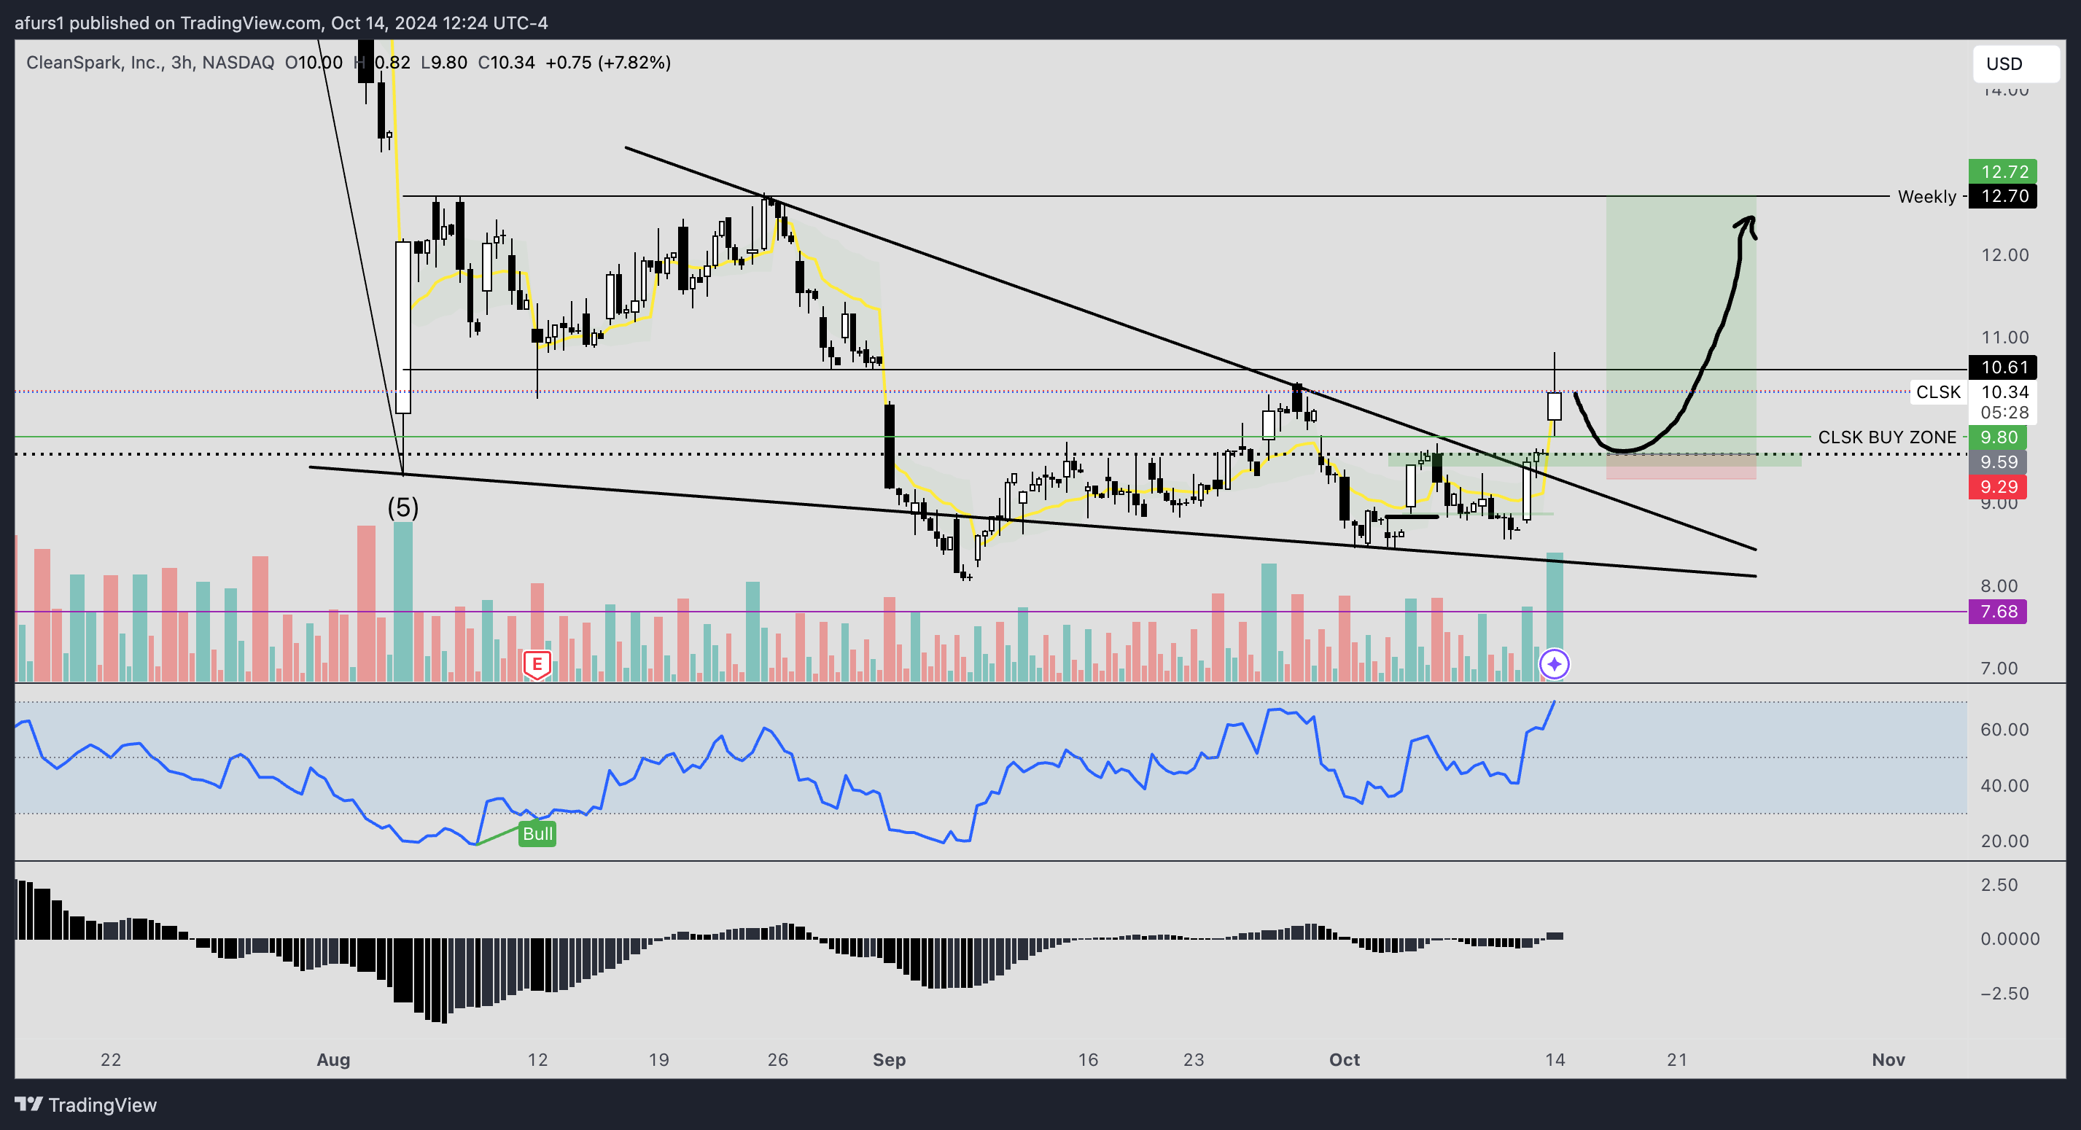Select the green 12.72 target price label

(2004, 171)
